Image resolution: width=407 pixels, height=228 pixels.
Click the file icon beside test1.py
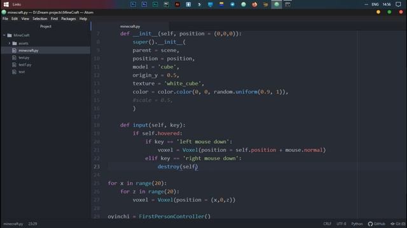pyautogui.click(x=14, y=65)
